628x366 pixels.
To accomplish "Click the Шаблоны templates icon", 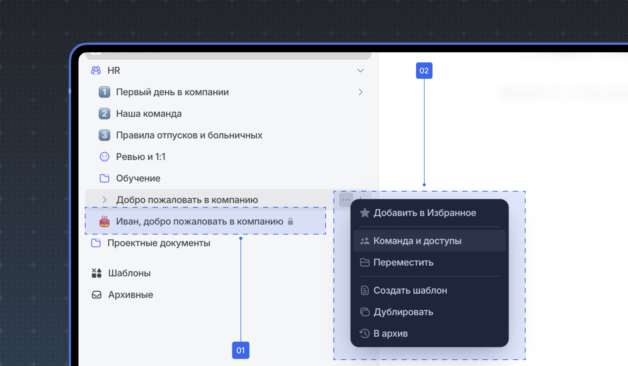I will (97, 273).
